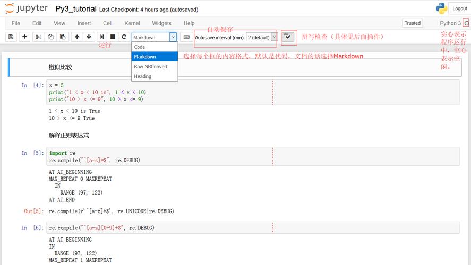Open the cell type dropdown arrow
Screen dimensions: 471x265
point(173,37)
